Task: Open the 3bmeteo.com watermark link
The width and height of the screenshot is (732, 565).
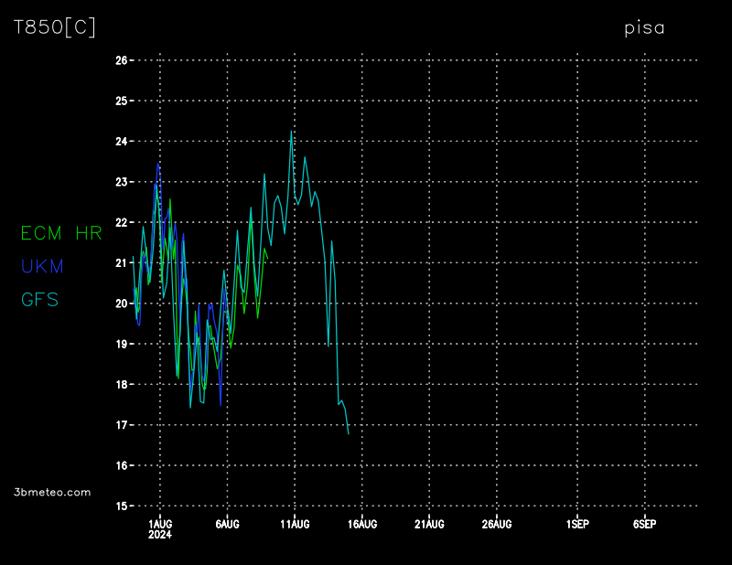Action: point(53,492)
